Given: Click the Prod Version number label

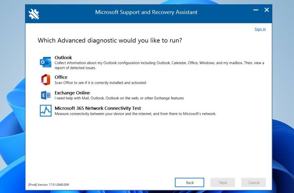Looking at the screenshot, I should 48,185.
